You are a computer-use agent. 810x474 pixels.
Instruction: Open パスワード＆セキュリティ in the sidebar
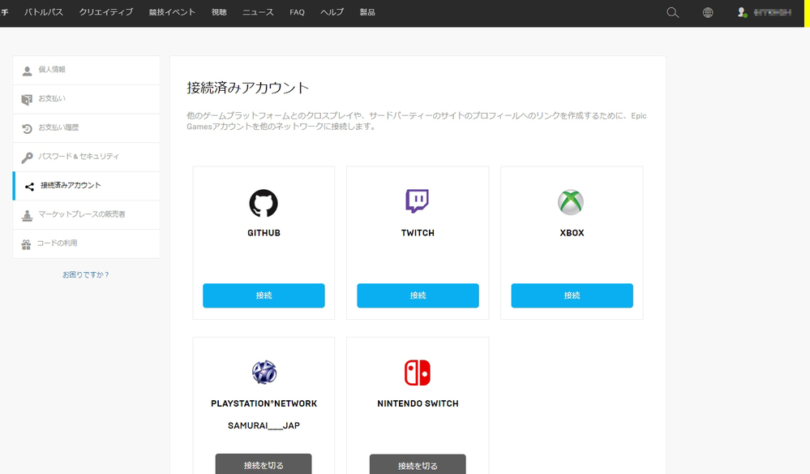point(86,157)
